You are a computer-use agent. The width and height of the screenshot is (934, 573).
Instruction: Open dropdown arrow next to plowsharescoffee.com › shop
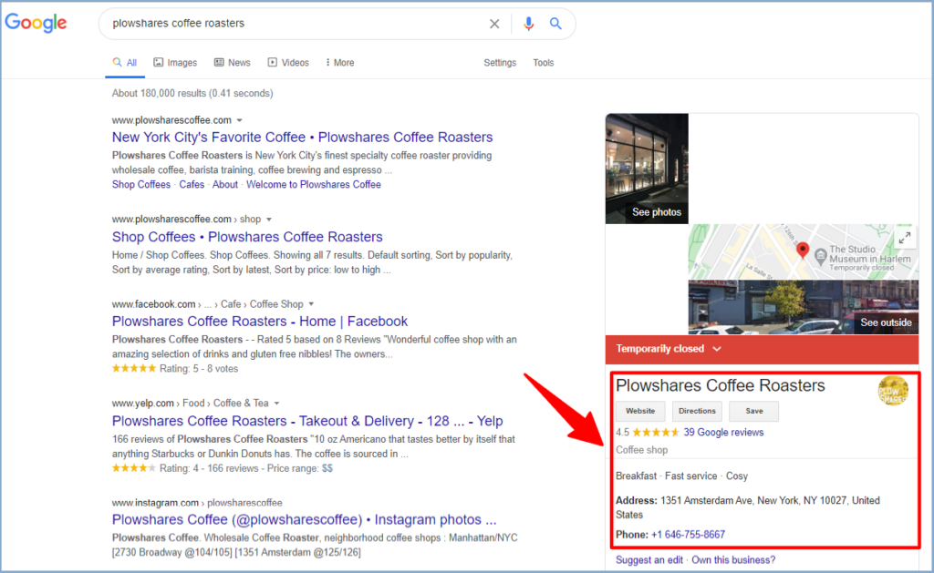pyautogui.click(x=269, y=220)
